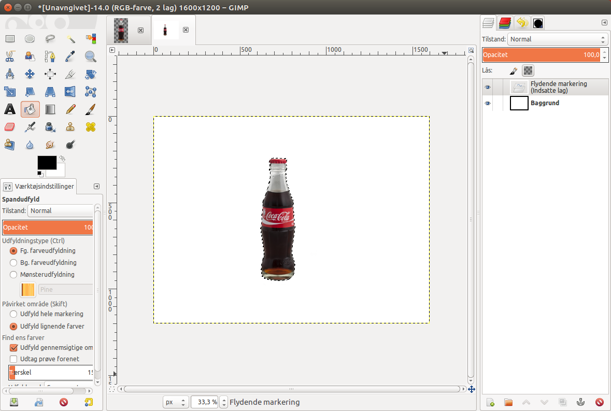
Task: Switch to the Layers tab
Action: (x=488, y=23)
